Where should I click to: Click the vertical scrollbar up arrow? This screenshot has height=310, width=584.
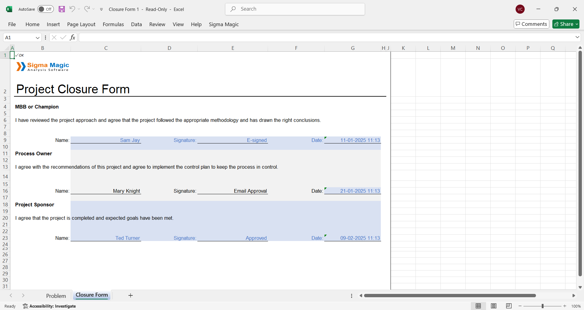580,48
